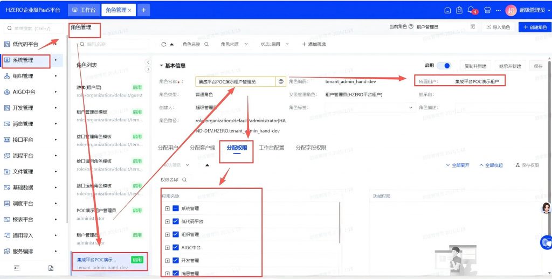Click the 组织管理 sidebar icon
The width and height of the screenshot is (552, 279).
pos(7,76)
